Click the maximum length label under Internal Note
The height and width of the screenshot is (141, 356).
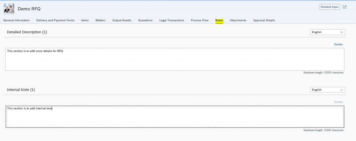pyautogui.click(x=323, y=130)
